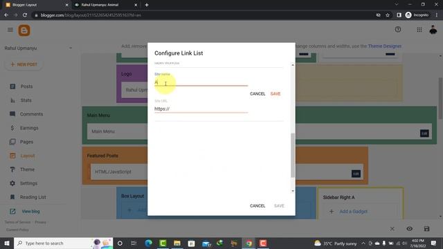Screen dimensions: 443x249
Task: Open the Windows Start menu
Action: point(7,243)
